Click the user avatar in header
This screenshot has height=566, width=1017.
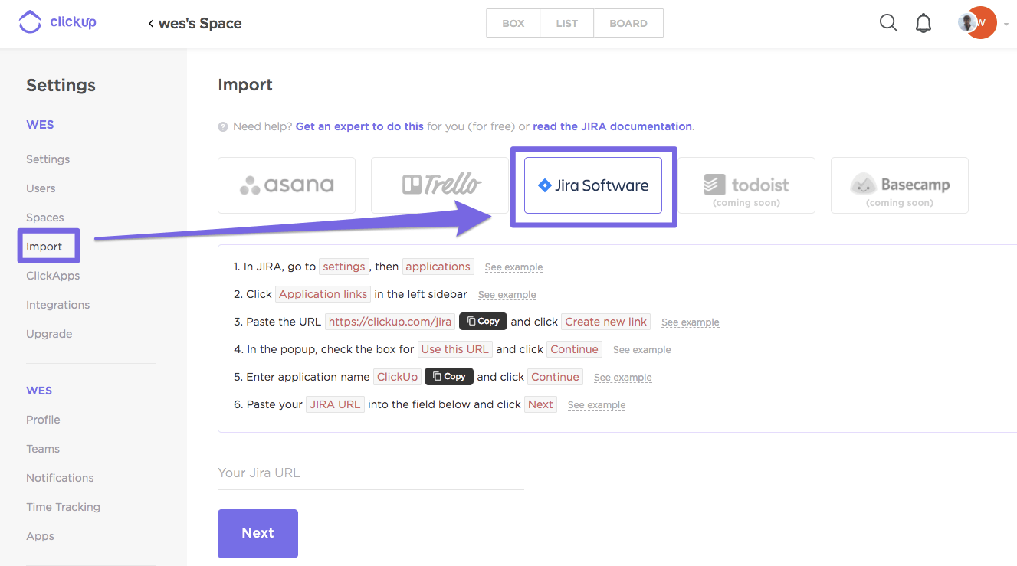pos(978,23)
